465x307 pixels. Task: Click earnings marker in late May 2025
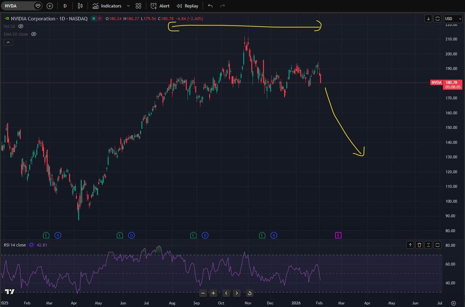[120, 235]
